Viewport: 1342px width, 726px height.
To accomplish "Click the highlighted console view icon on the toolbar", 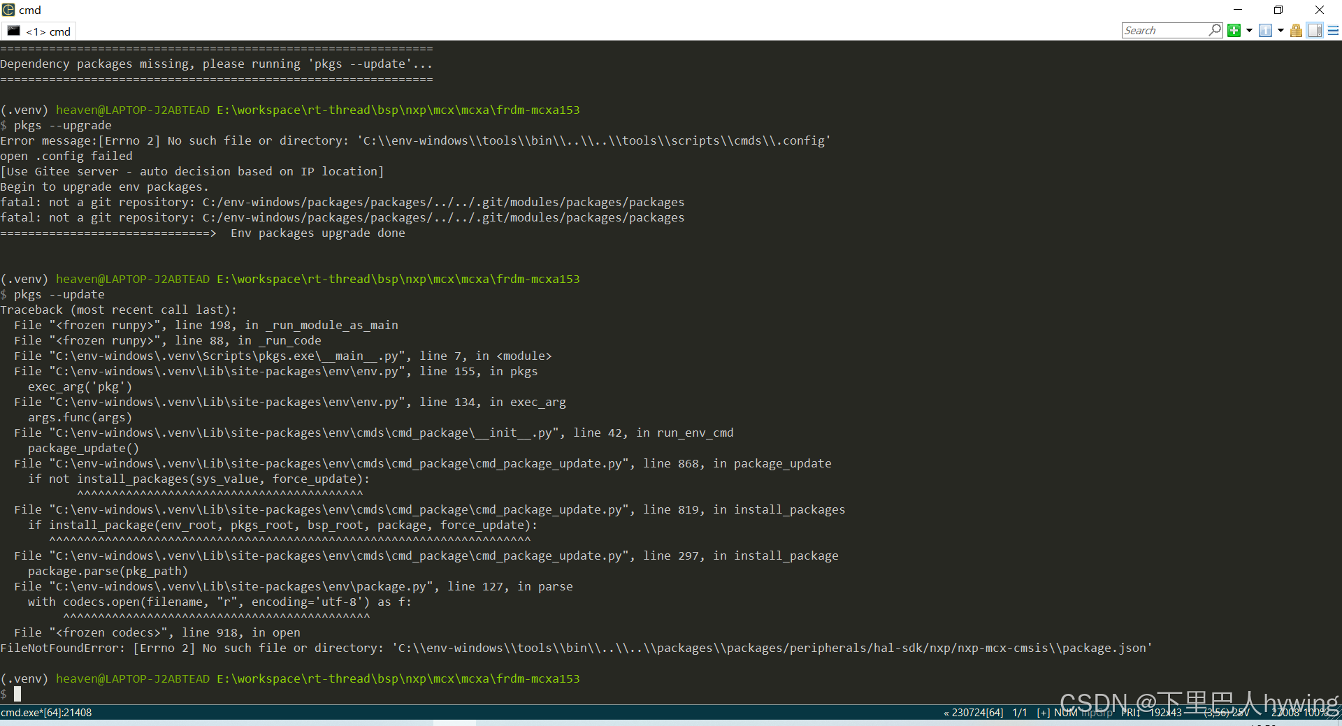I will click(x=1315, y=30).
